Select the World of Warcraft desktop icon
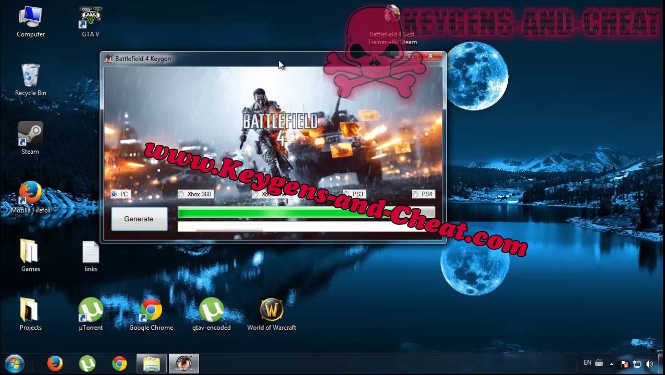665x375 pixels. [272, 314]
